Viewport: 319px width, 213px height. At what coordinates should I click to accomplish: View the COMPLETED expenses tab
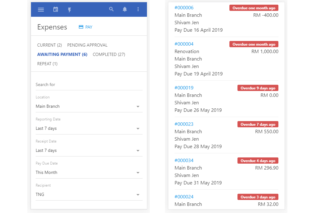pos(109,54)
